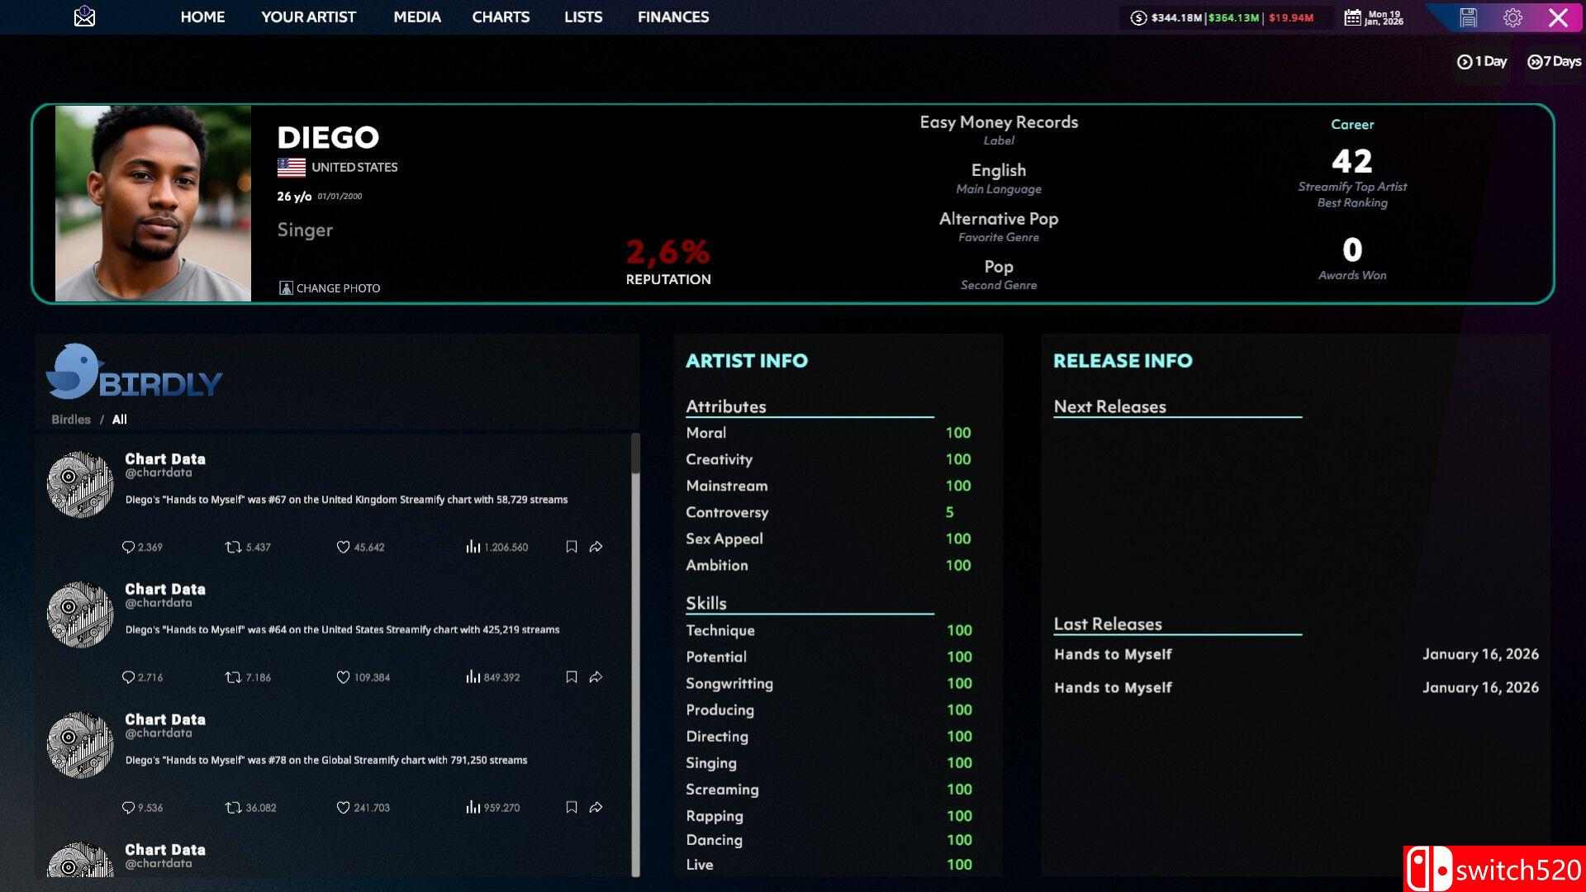Click comment icon on United Kingdom chart post
This screenshot has width=1586, height=892.
pos(128,547)
